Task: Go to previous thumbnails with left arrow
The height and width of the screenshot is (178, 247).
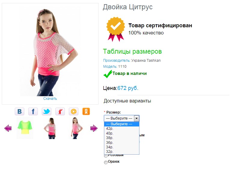Action: pyautogui.click(x=8, y=128)
